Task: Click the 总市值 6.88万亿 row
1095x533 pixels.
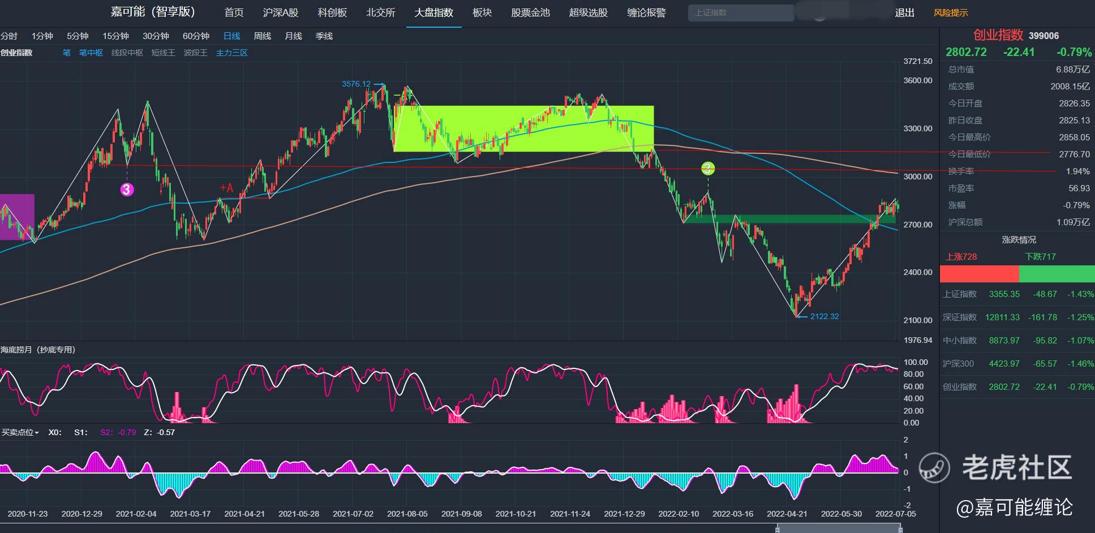Action: click(1017, 70)
